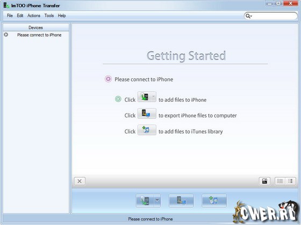
Task: Expand the Please connect to iPhone device entry
Action: click(x=6, y=35)
